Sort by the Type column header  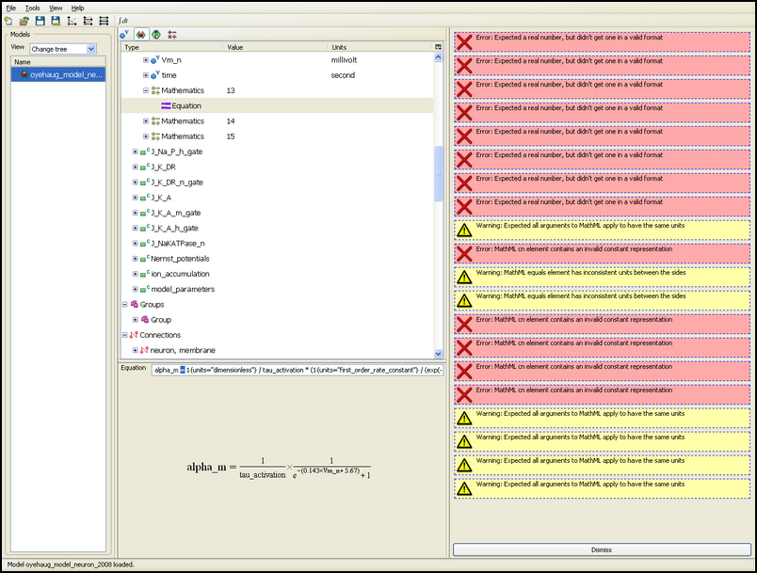click(x=171, y=47)
